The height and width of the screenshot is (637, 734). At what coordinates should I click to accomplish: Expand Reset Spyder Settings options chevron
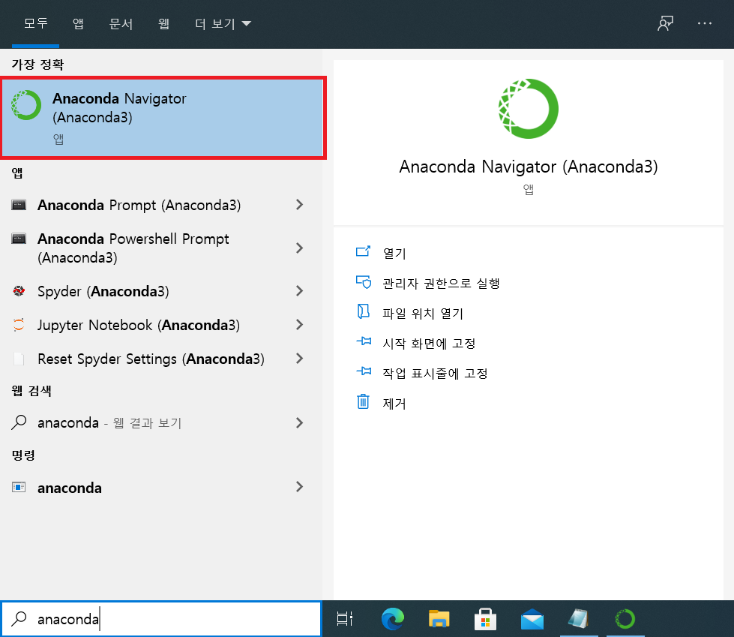pos(300,359)
